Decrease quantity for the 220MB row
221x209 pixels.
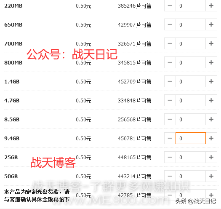click(170, 5)
